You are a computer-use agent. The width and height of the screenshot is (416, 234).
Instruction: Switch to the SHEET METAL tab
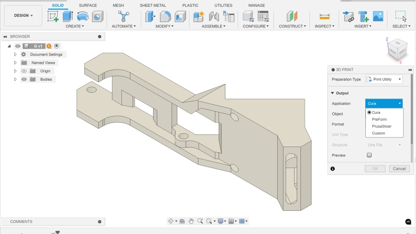153,5
